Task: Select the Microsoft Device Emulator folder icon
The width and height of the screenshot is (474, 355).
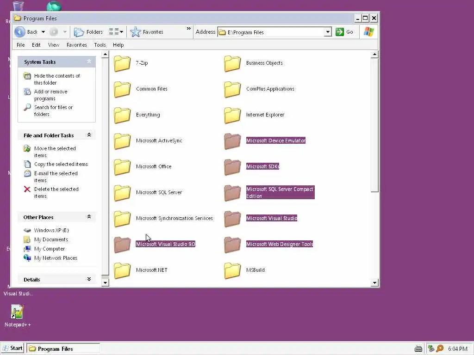Action: (232, 141)
